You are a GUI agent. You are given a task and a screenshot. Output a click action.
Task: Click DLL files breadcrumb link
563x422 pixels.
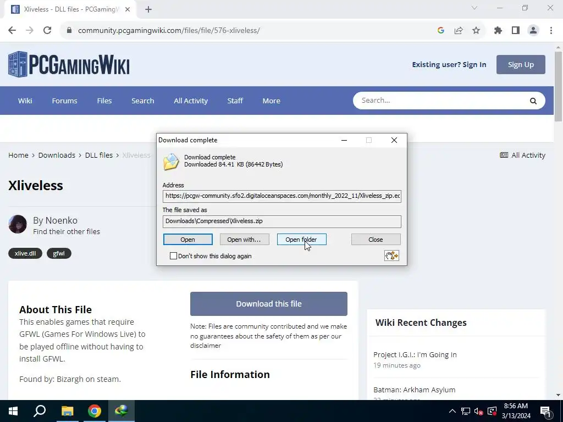(99, 155)
